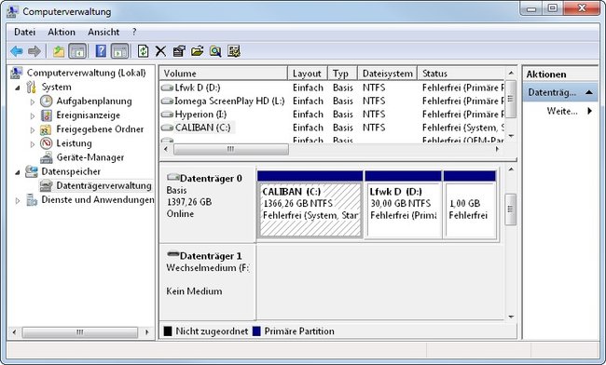Click the Forward arrow toolbar icon
Image resolution: width=606 pixels, height=365 pixels.
point(34,51)
